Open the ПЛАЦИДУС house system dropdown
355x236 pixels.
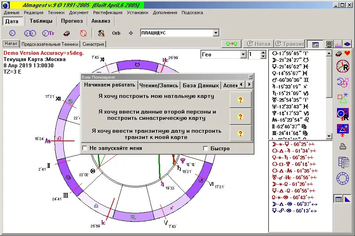[x=216, y=33]
